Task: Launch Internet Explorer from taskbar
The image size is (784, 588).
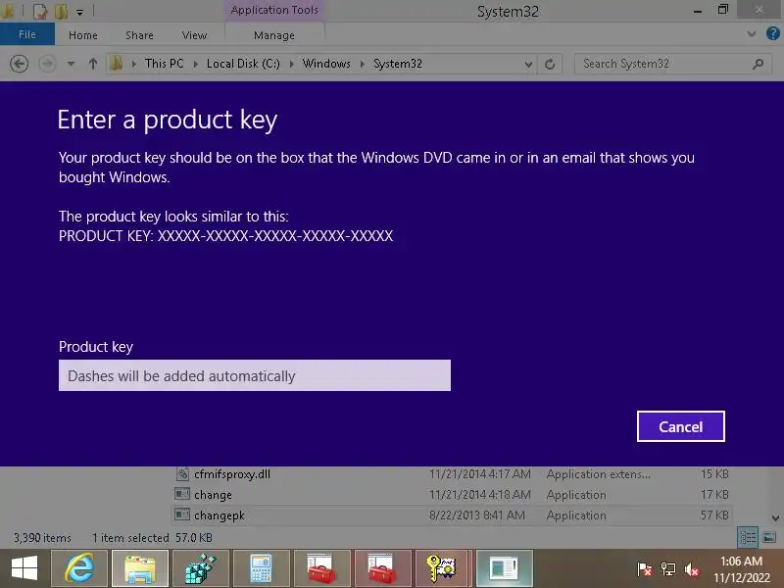Action: [x=79, y=568]
